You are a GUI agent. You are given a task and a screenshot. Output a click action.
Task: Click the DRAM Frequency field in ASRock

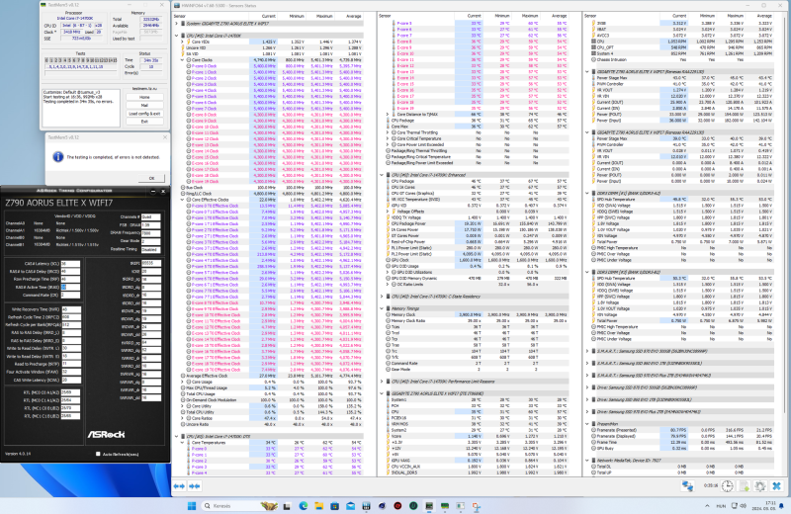point(151,233)
